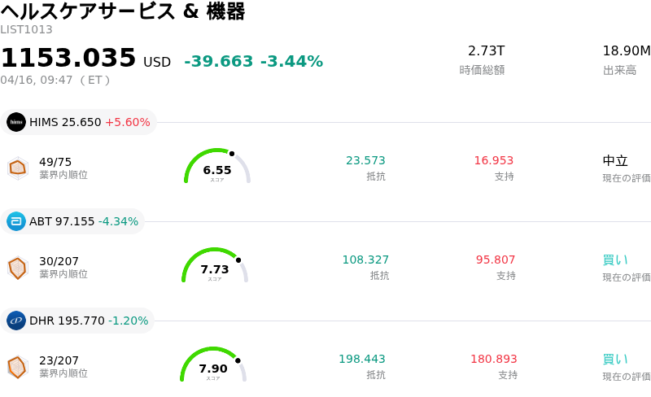Open the ABT industry rank radar icon
The height and width of the screenshot is (397, 651).
click(17, 267)
